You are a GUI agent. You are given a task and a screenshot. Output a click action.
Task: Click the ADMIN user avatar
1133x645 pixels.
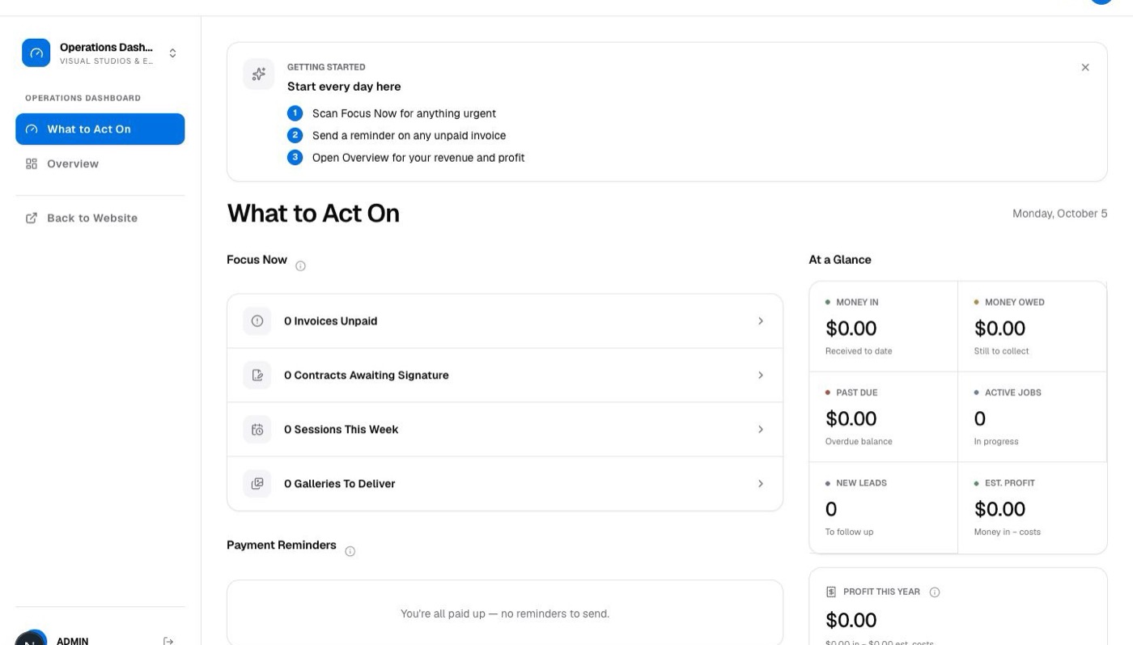click(31, 639)
